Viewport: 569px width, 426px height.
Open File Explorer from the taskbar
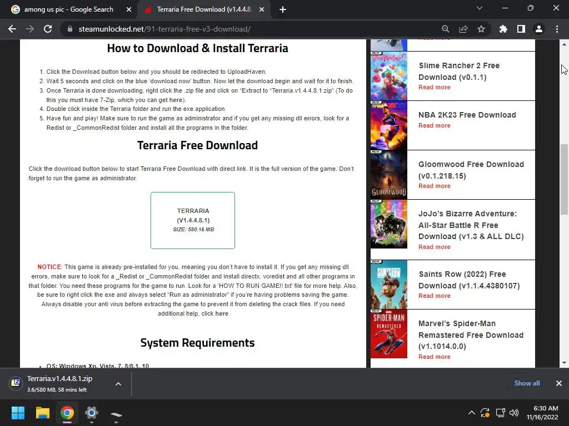(42, 413)
